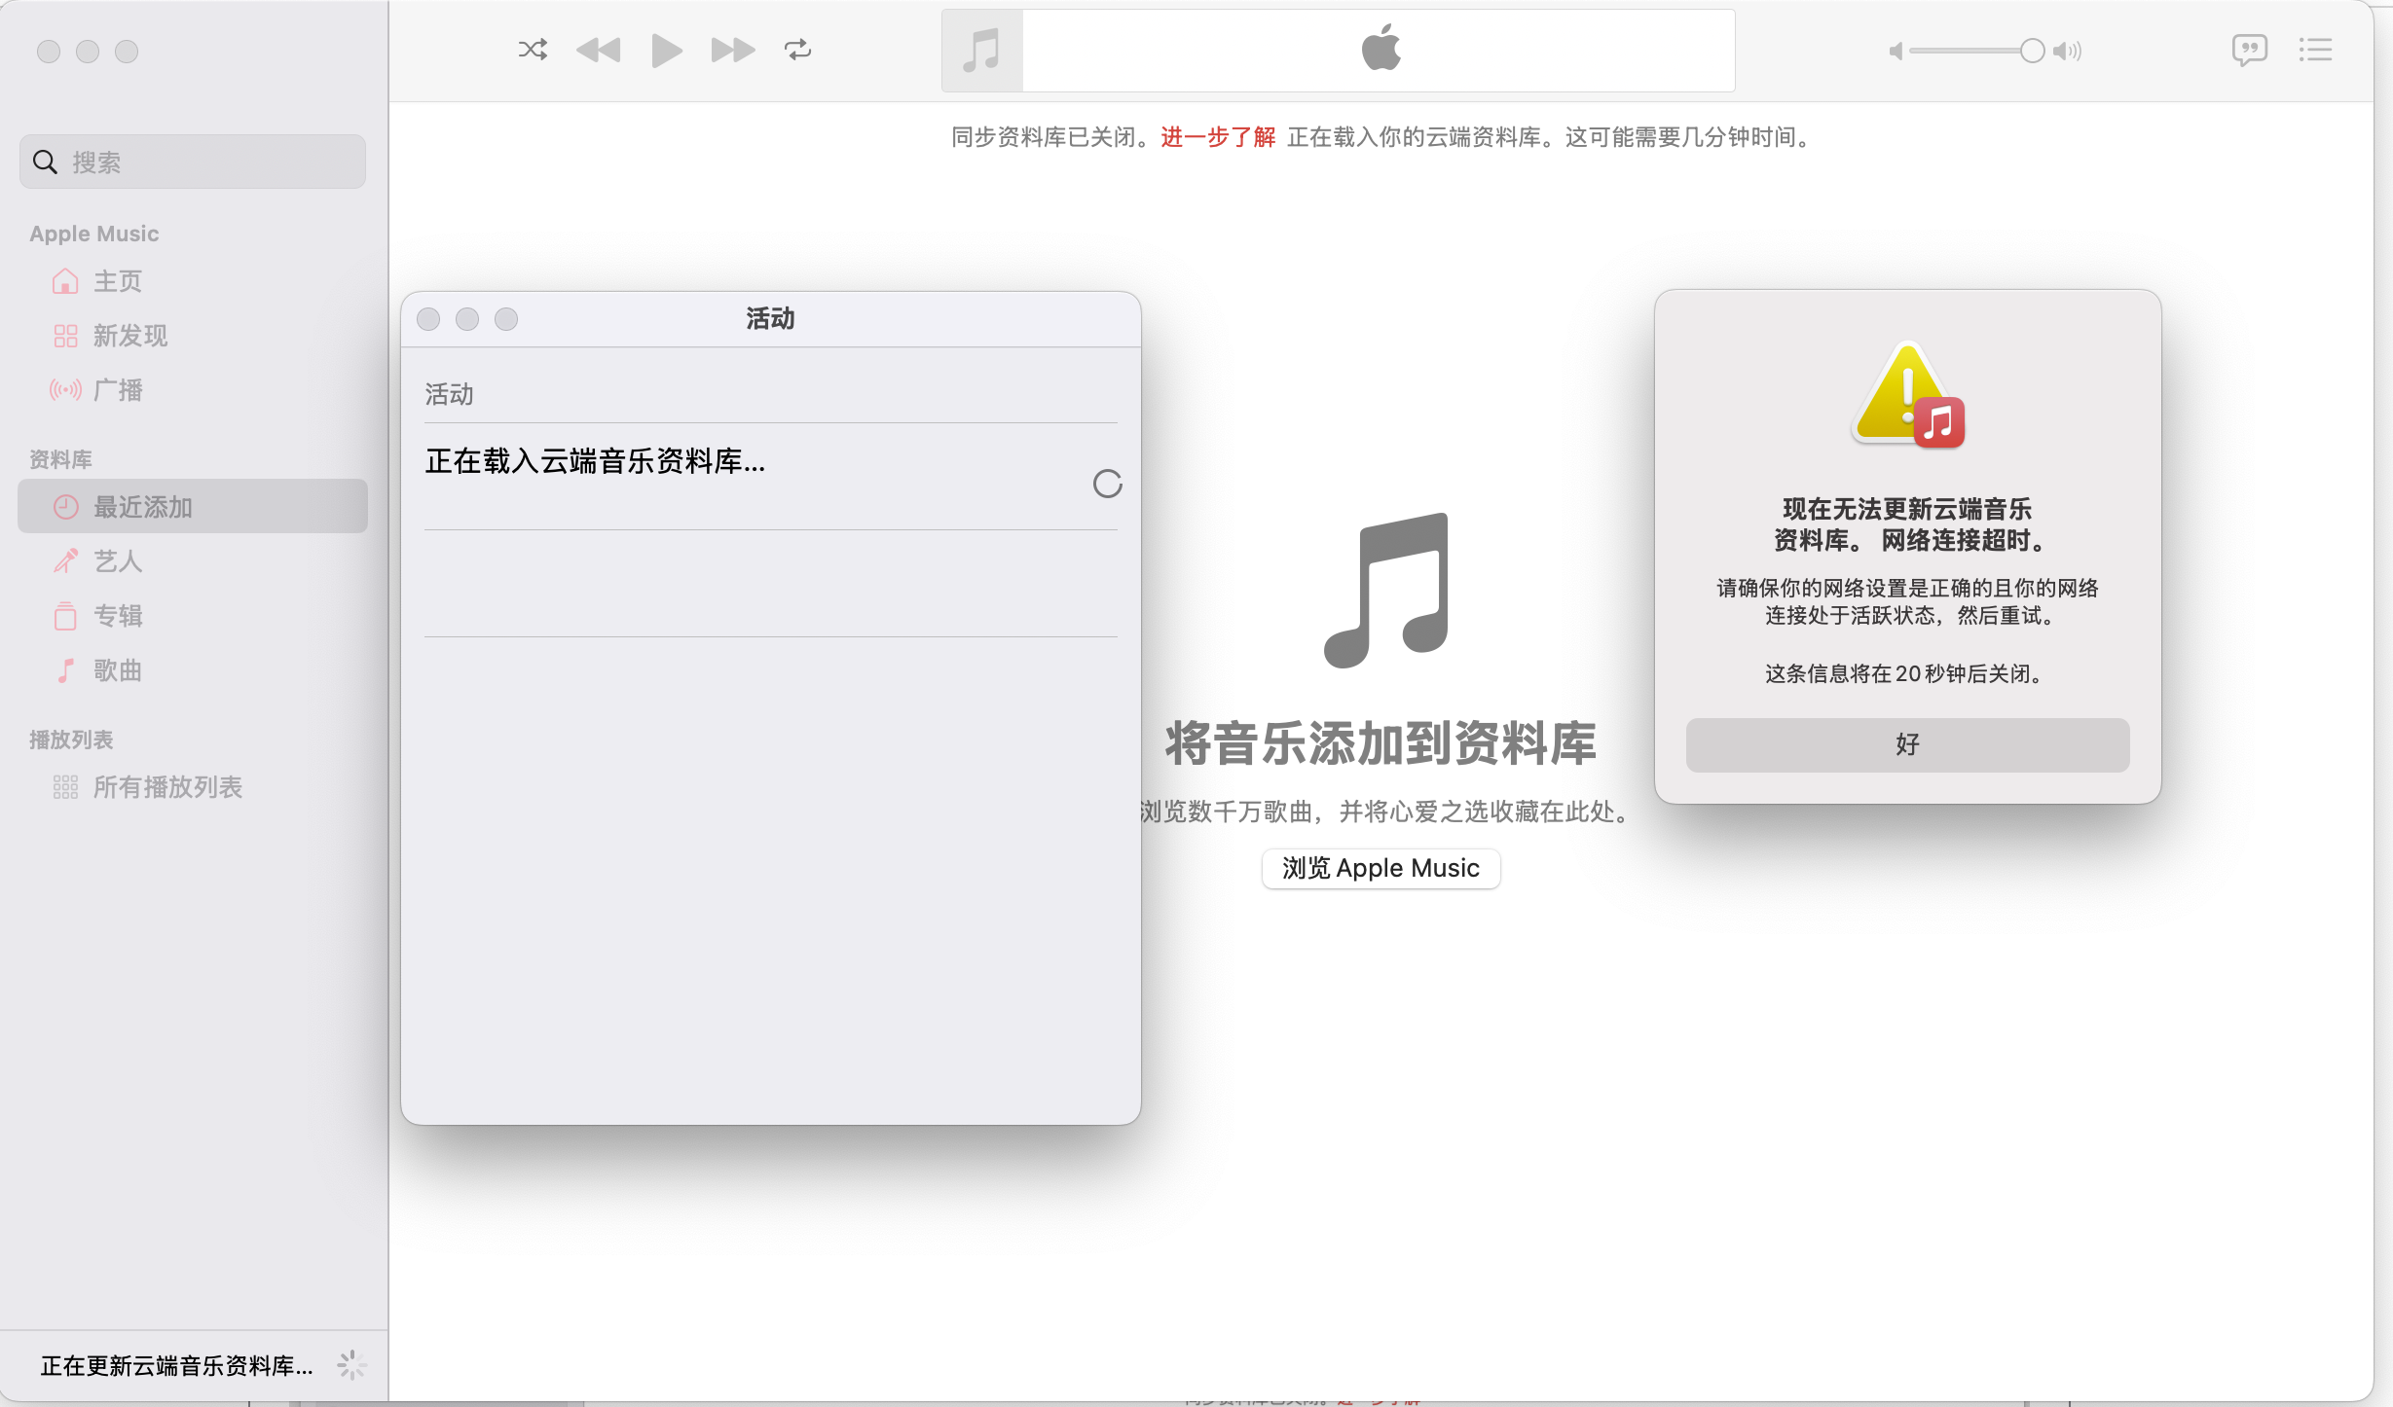The height and width of the screenshot is (1407, 2393).
Task: Select 广播 radio section
Action: (x=117, y=390)
